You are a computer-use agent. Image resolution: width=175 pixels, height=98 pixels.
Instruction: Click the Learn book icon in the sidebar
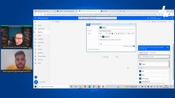tap(35, 63)
